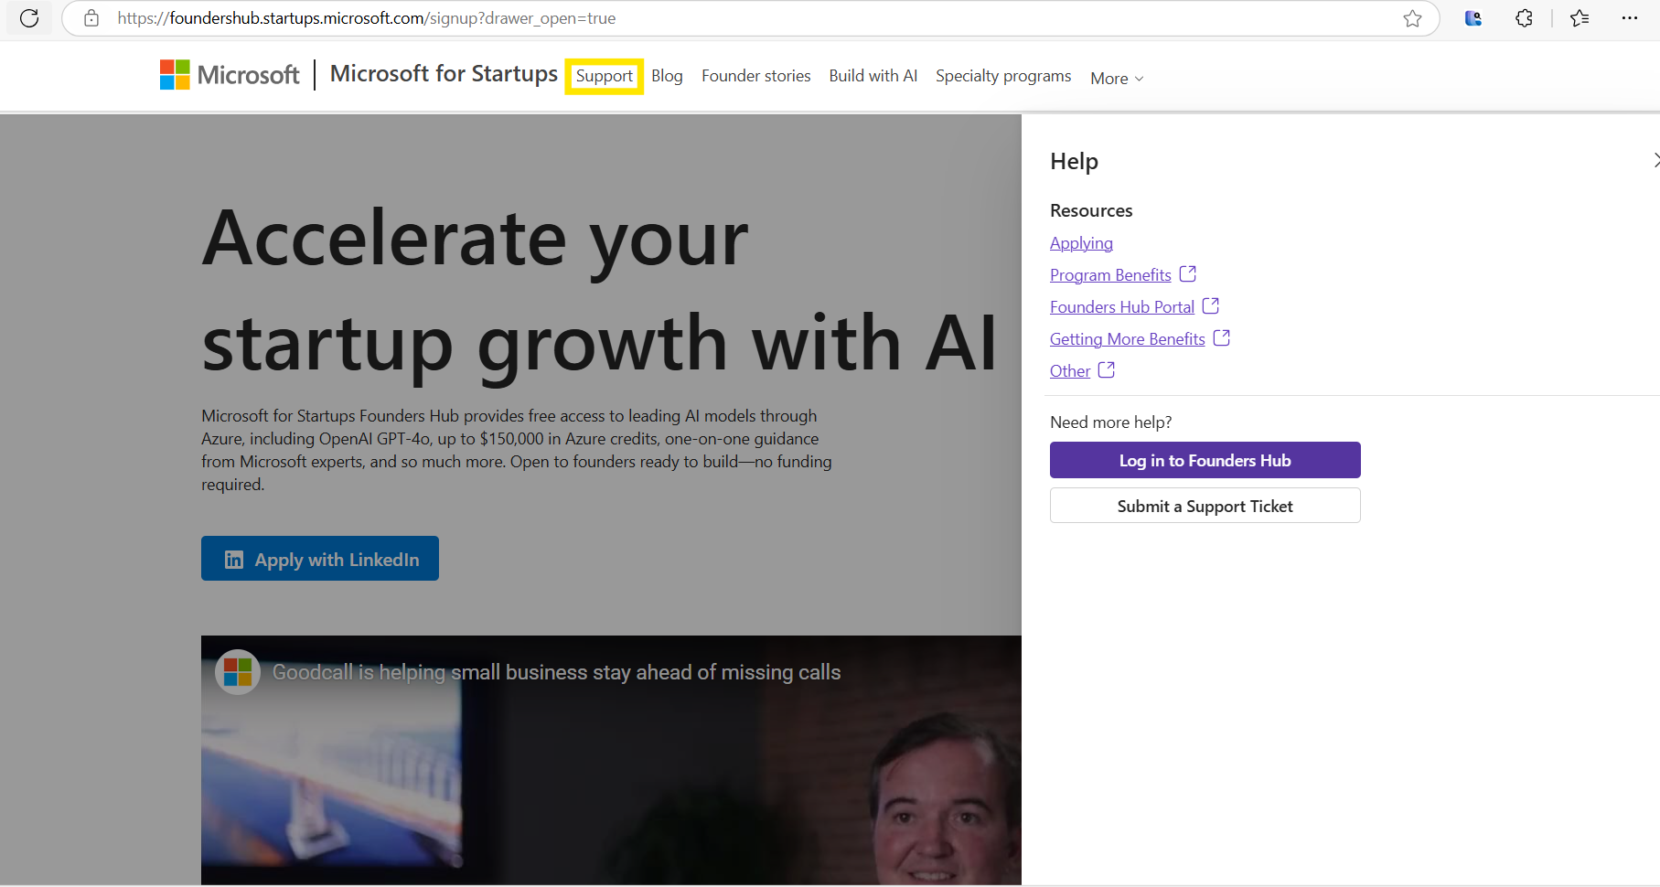Click Log in to Founders Hub
Viewport: 1660px width, 887px height.
tap(1205, 460)
